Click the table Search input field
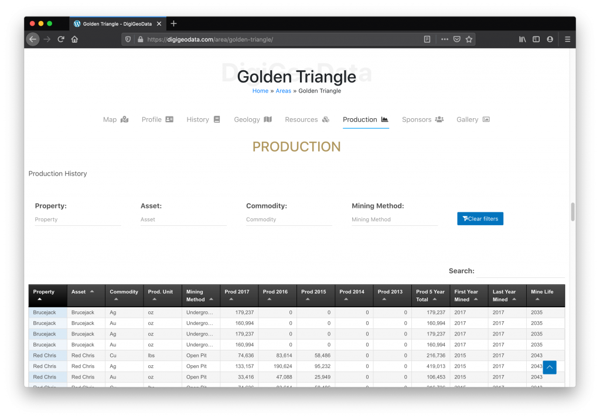600x419 pixels. 521,271
